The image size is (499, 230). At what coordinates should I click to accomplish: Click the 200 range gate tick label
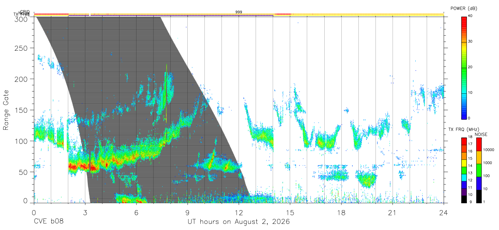[x=22, y=79]
